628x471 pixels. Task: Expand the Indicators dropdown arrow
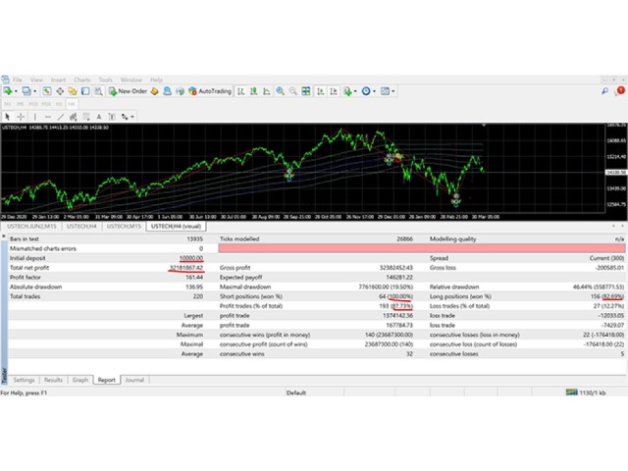point(355,91)
